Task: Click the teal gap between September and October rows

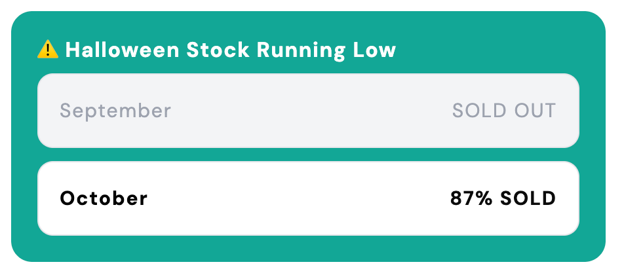Action: (x=308, y=155)
